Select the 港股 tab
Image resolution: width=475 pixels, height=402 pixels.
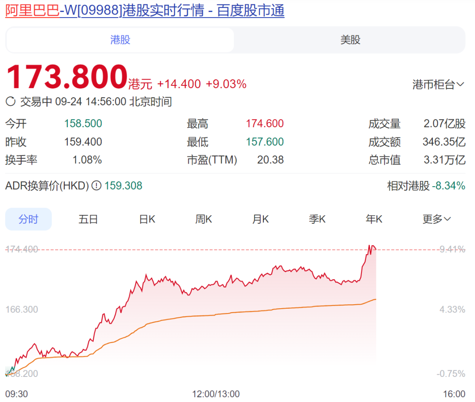click(x=120, y=40)
